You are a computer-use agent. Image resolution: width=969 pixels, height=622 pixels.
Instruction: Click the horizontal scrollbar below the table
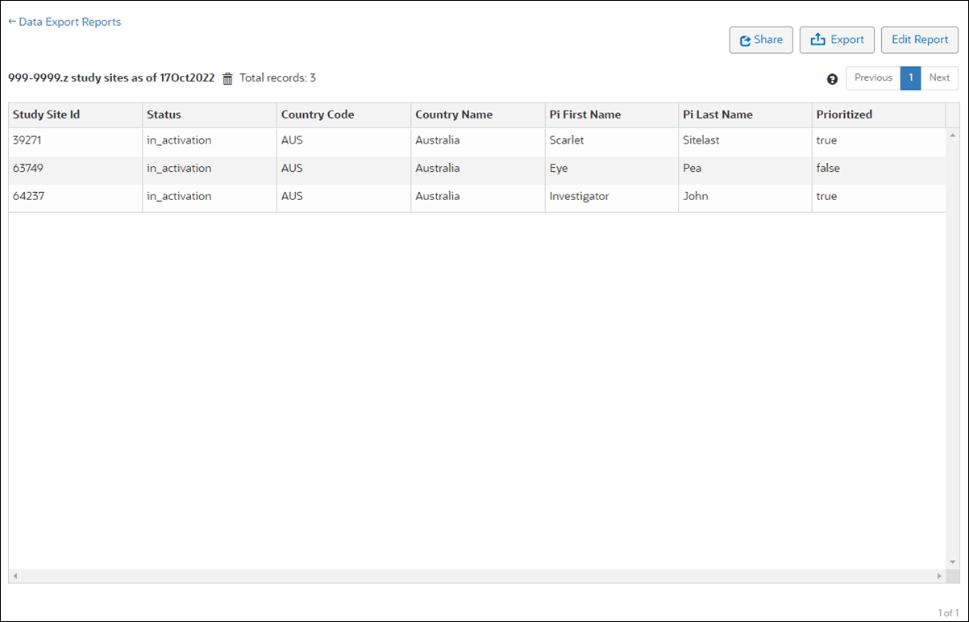click(476, 575)
